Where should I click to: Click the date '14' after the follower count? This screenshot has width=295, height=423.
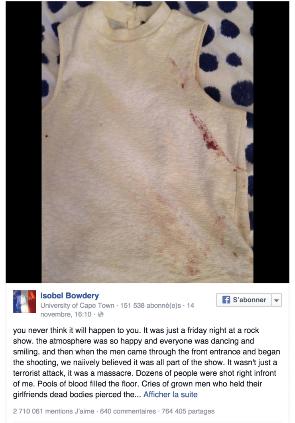[x=191, y=305]
